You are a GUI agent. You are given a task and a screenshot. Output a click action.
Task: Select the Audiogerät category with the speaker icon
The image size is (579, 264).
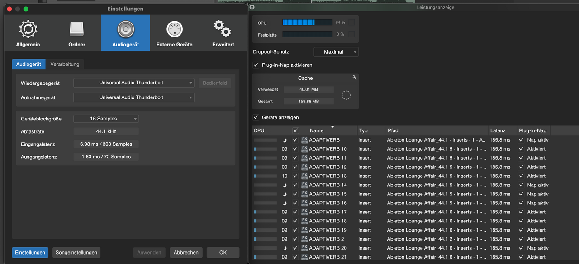126,33
